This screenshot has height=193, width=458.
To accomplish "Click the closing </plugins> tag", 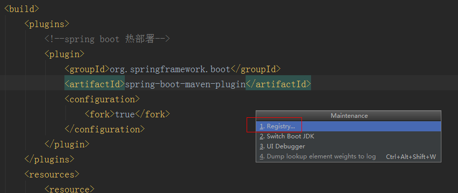I will [x=49, y=159].
